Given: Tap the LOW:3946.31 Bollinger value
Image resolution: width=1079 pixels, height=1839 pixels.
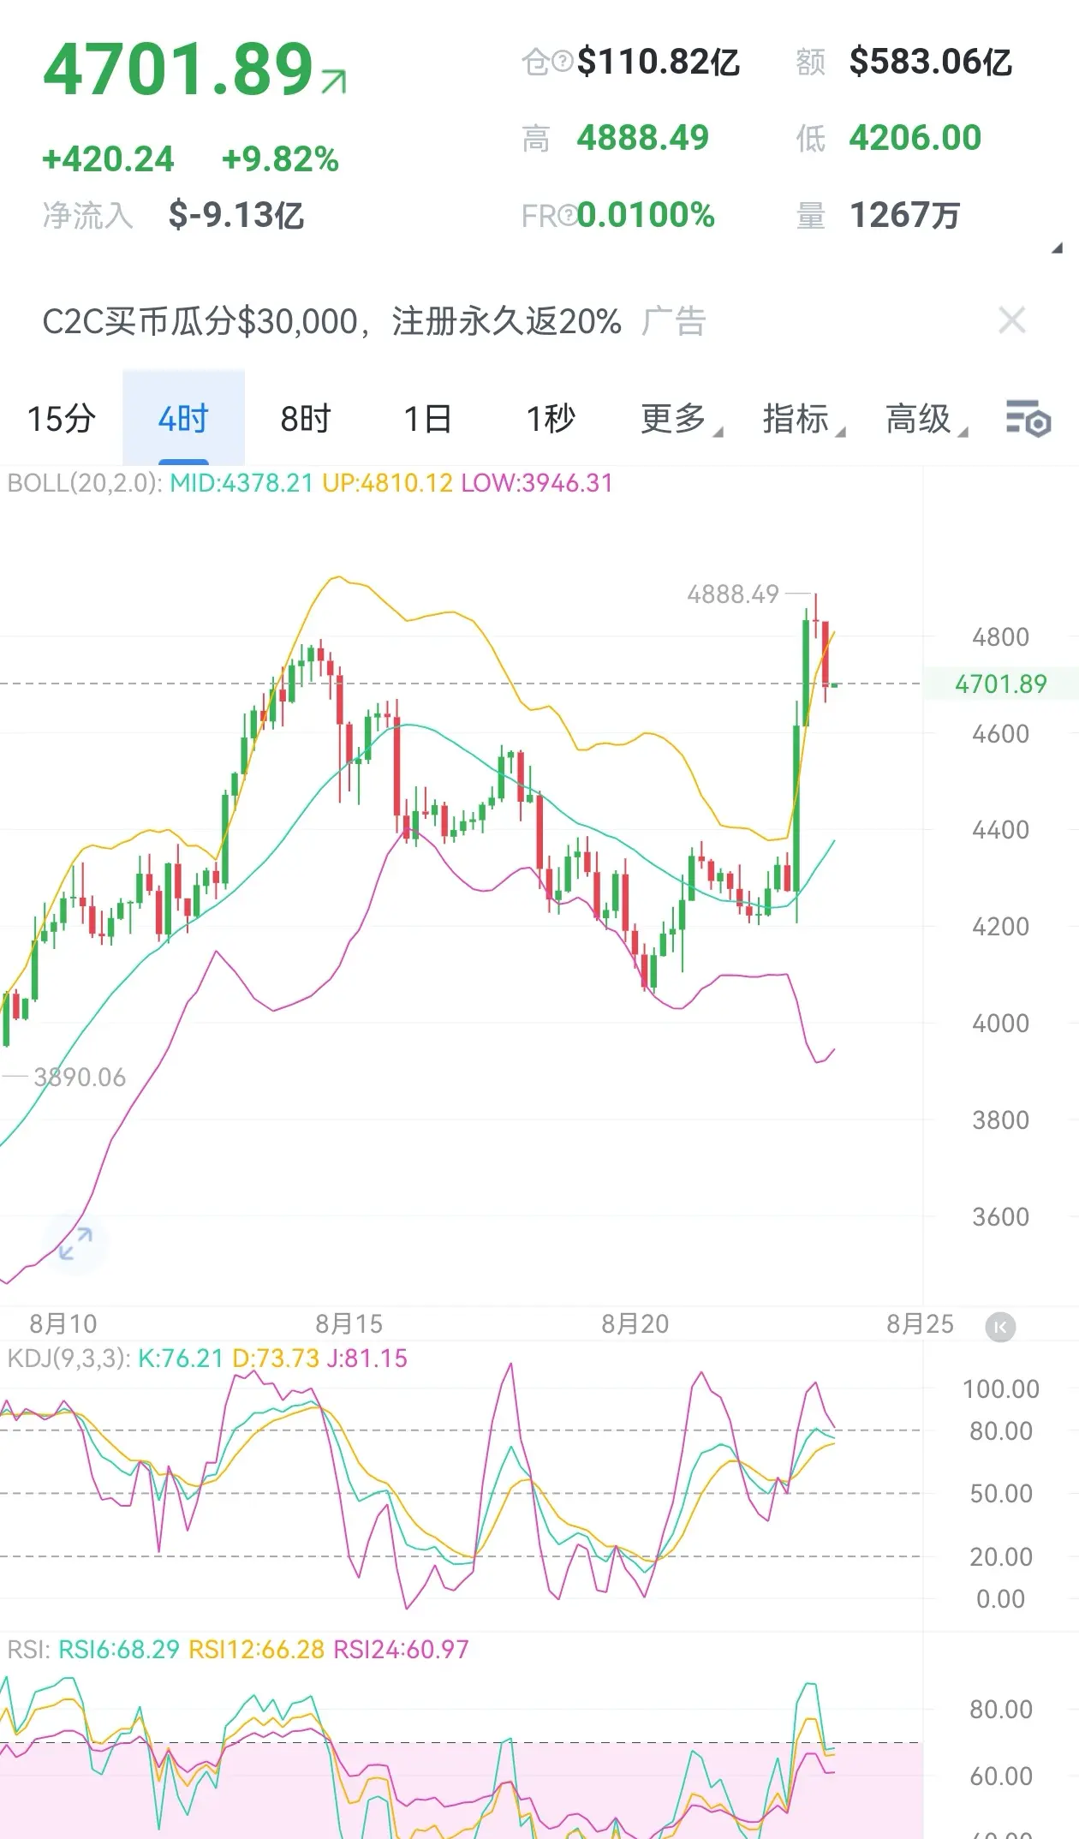Looking at the screenshot, I should [x=537, y=483].
